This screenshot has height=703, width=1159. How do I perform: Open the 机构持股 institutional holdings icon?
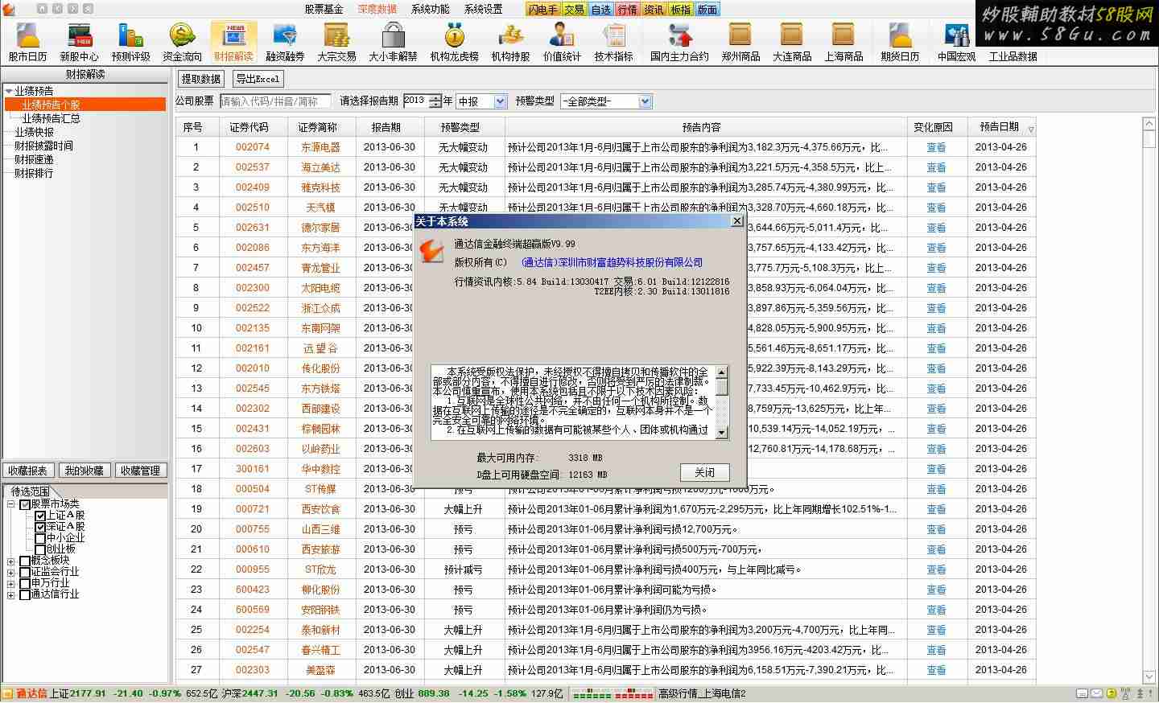tap(510, 42)
